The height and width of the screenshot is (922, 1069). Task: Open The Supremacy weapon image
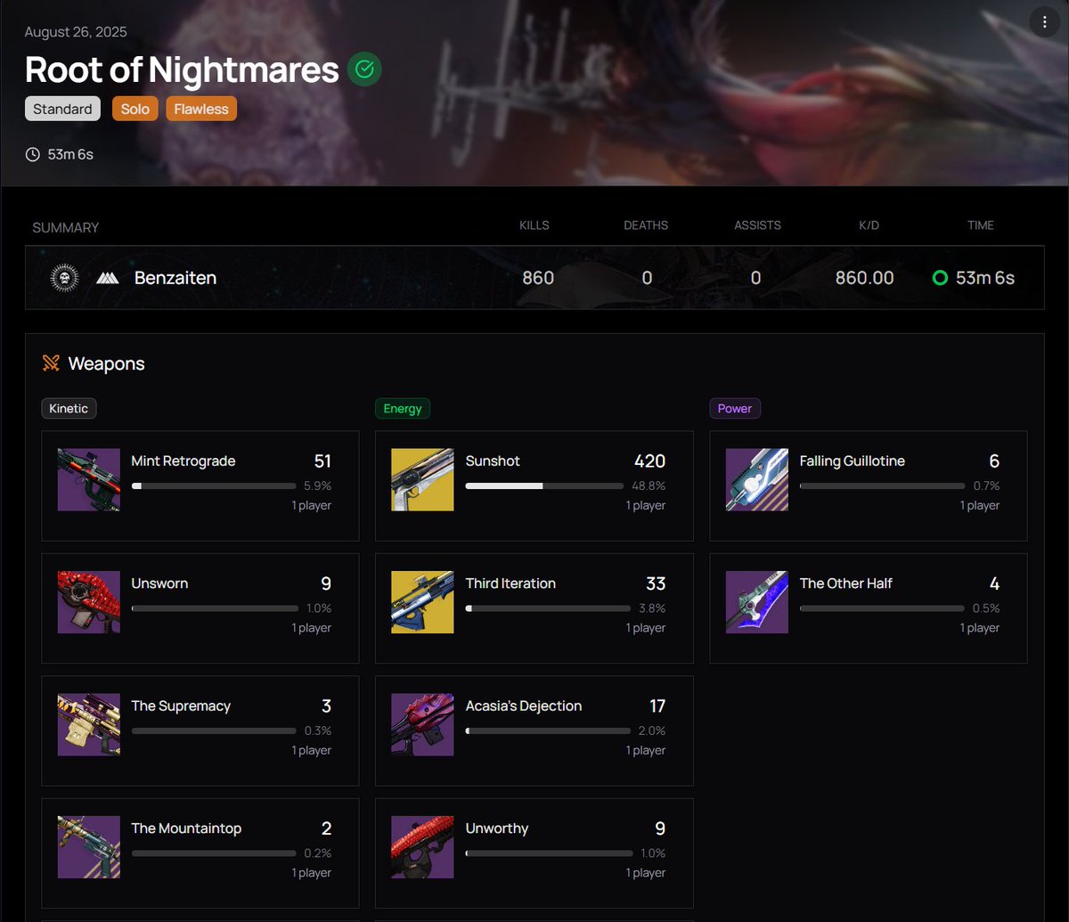89,724
